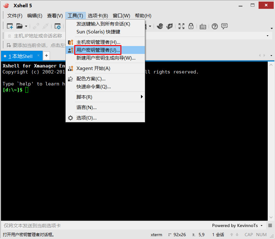
Task: Click the xterm status bar text
Action: point(156,235)
